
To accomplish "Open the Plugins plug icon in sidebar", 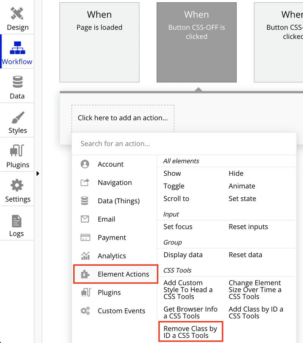I will (x=17, y=151).
